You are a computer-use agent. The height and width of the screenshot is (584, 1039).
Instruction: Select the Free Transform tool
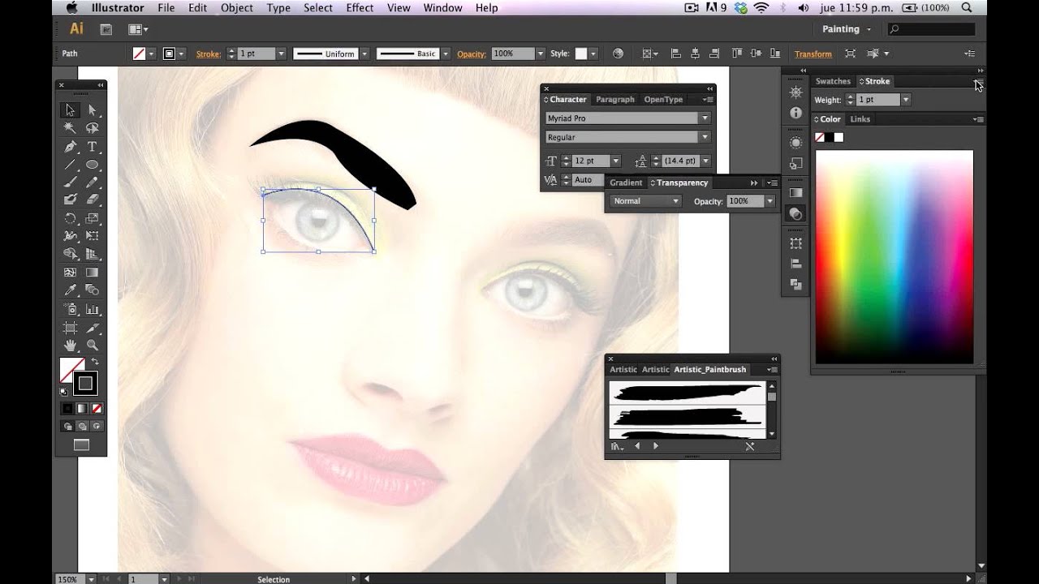point(92,236)
